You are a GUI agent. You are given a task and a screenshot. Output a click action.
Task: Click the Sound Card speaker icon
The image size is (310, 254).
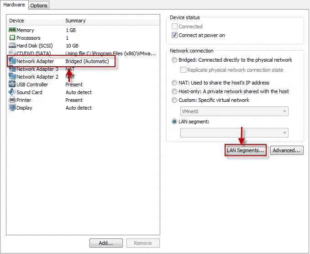[x=12, y=92]
